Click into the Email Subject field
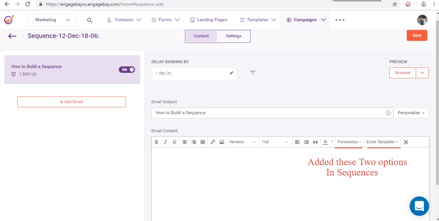439x221 pixels. click(x=268, y=113)
